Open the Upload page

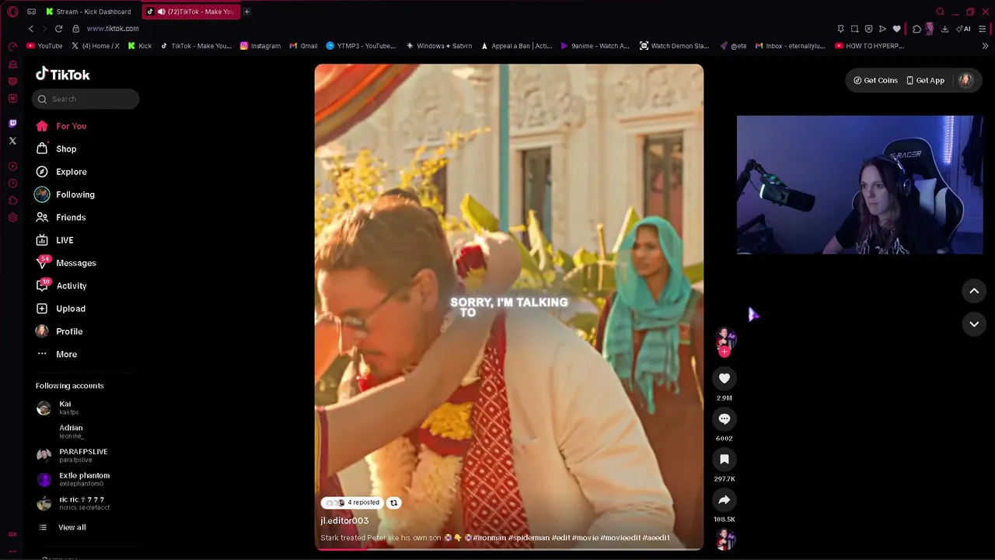(61, 309)
